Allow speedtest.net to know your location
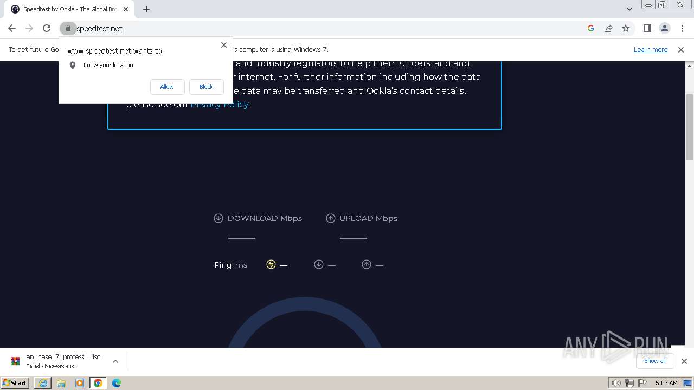 (x=167, y=87)
